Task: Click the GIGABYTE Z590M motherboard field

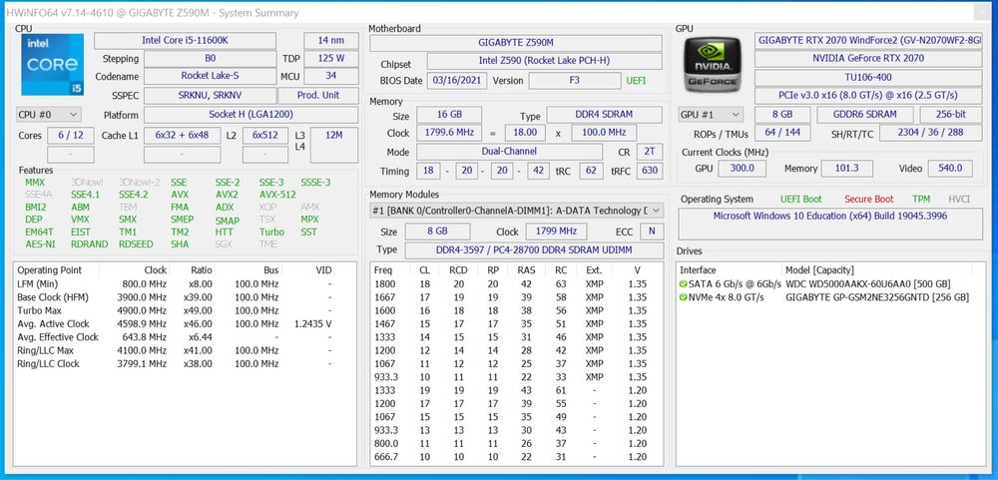Action: pyautogui.click(x=516, y=43)
